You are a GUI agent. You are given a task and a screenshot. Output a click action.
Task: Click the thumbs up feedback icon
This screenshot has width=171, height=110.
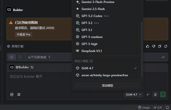click(x=148, y=46)
